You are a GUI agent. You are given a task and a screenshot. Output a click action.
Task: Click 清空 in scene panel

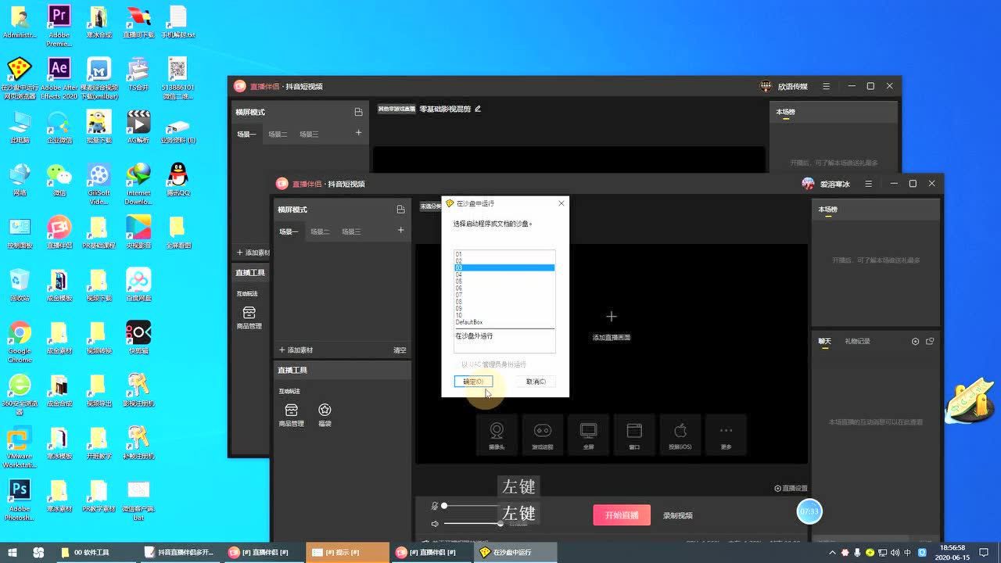point(400,350)
